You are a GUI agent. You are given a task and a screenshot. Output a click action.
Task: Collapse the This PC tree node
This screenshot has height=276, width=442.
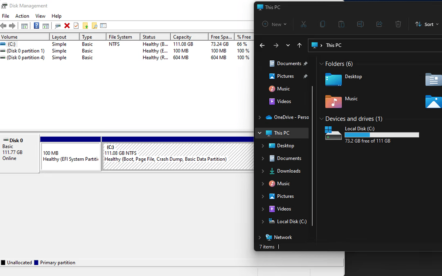click(259, 133)
